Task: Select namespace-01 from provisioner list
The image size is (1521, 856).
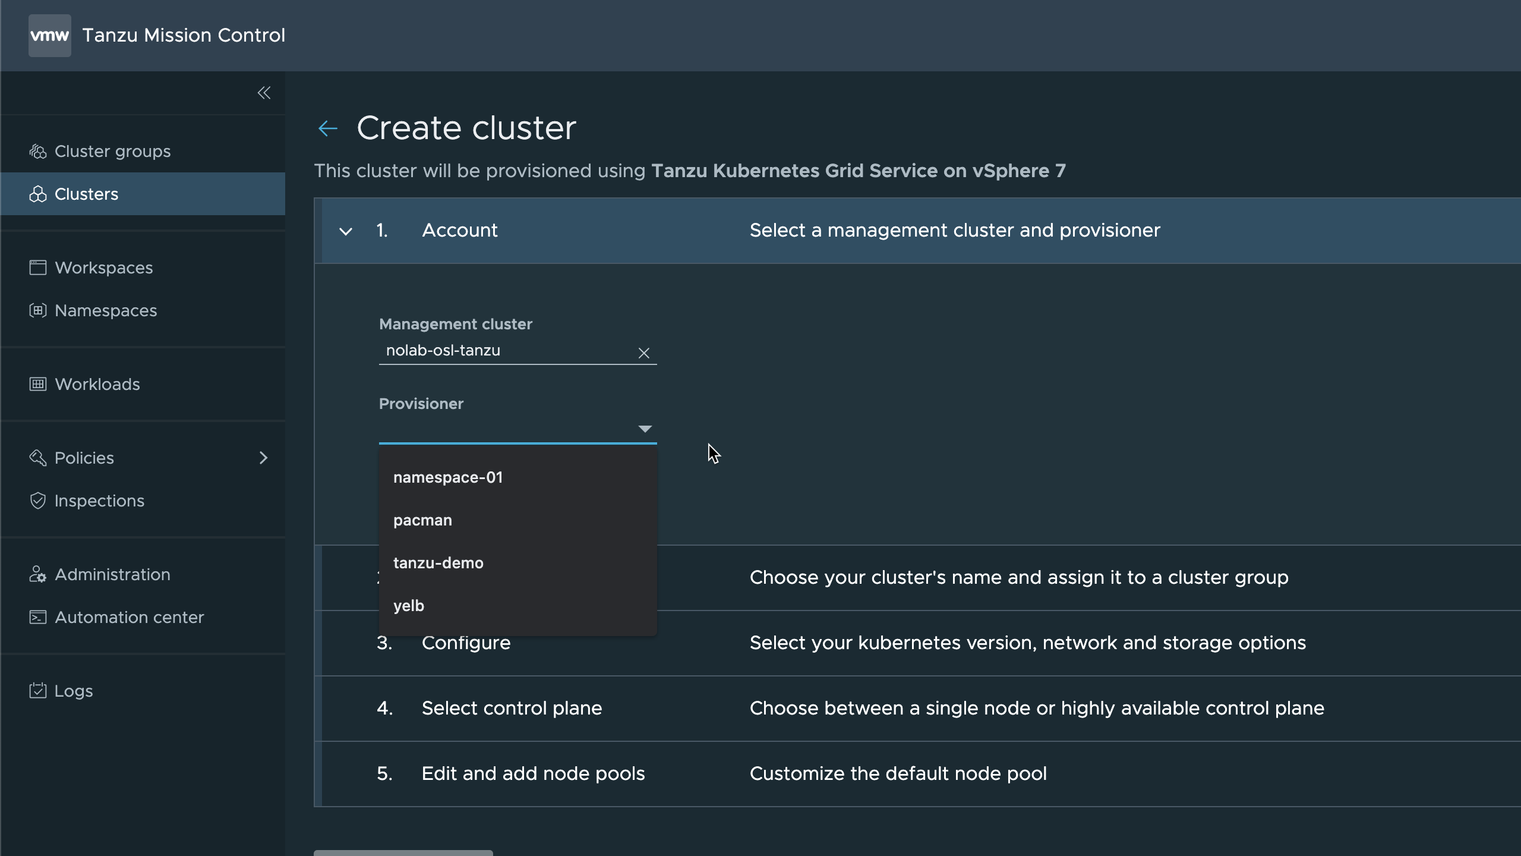Action: 518,477
